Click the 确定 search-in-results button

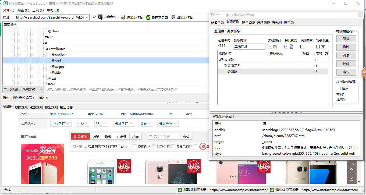coord(186,136)
